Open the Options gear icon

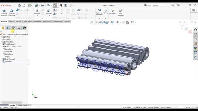(70, 5)
